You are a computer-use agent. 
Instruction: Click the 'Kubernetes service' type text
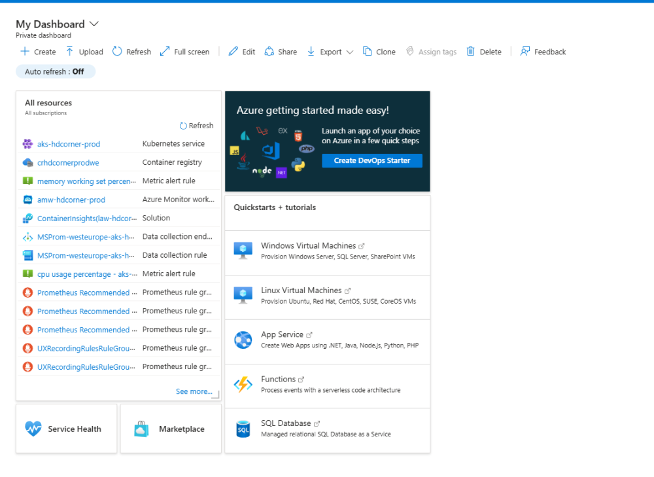(x=173, y=143)
